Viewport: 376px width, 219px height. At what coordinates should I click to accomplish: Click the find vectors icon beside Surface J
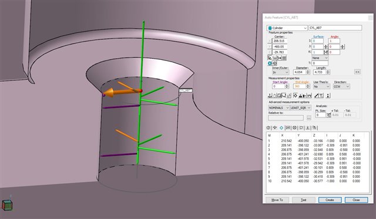(326, 47)
